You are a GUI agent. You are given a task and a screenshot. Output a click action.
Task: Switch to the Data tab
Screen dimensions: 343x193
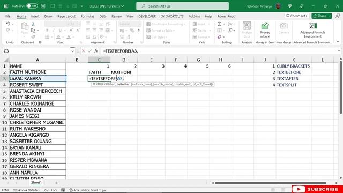[x=102, y=16]
